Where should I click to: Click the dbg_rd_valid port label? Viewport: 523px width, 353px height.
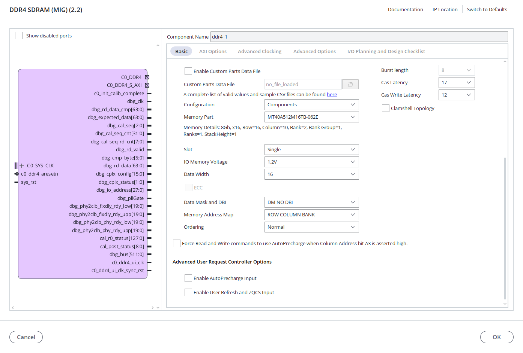[130, 149]
